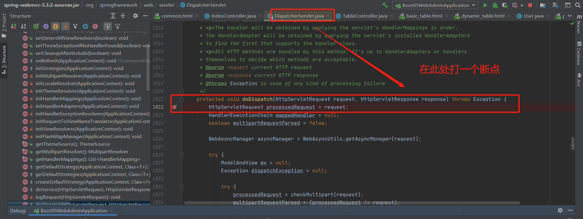Switch to the User.java tab
Screen dimensions: 583x219
click(533, 16)
